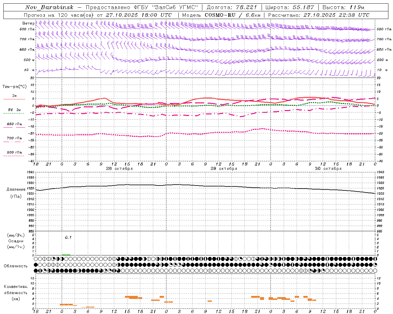393x314 pixels.
Task: Click the 700 гПа temperature legend entry
Action: coord(14,138)
